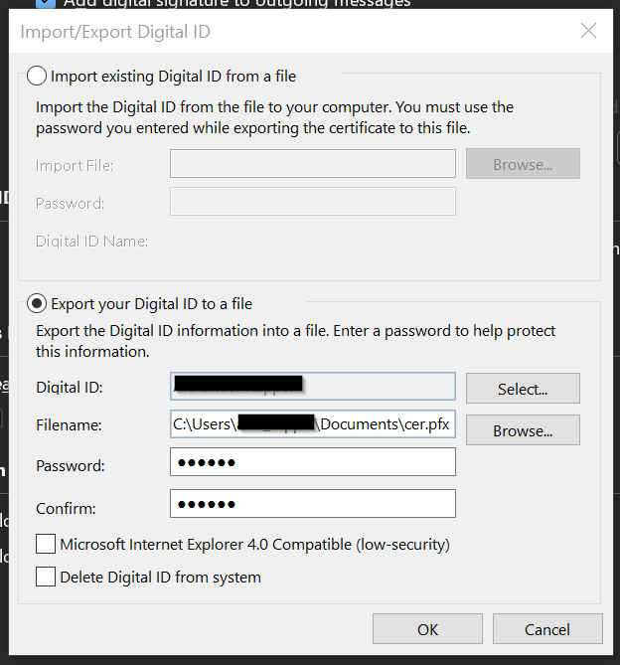The height and width of the screenshot is (665, 620).
Task: Open the Select... Digital ID chooser
Action: (x=523, y=389)
